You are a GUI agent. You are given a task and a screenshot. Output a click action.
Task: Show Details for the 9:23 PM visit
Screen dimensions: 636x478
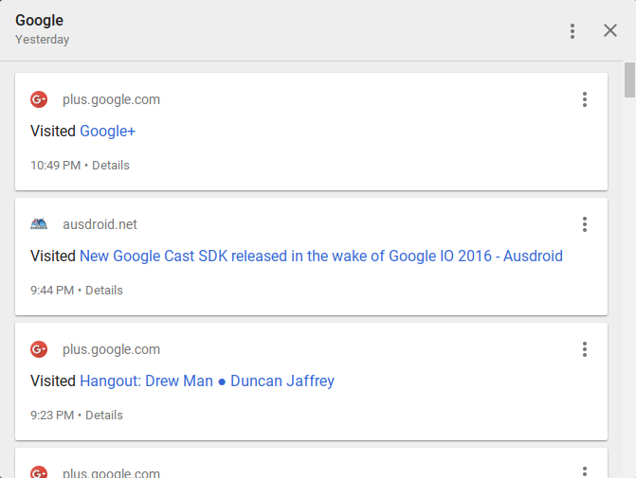[x=104, y=416]
